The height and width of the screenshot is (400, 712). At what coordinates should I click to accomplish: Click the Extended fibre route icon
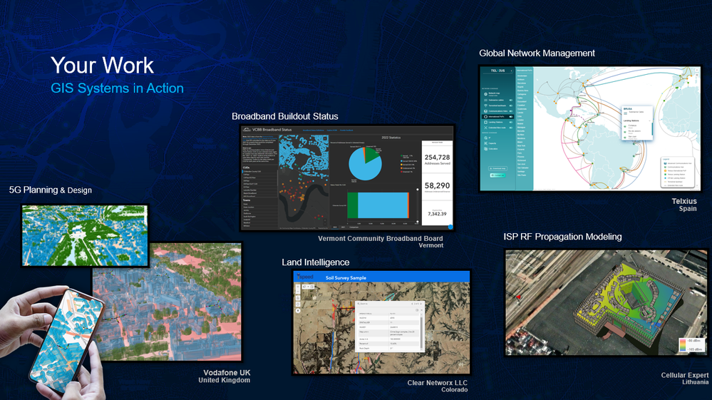click(485, 128)
